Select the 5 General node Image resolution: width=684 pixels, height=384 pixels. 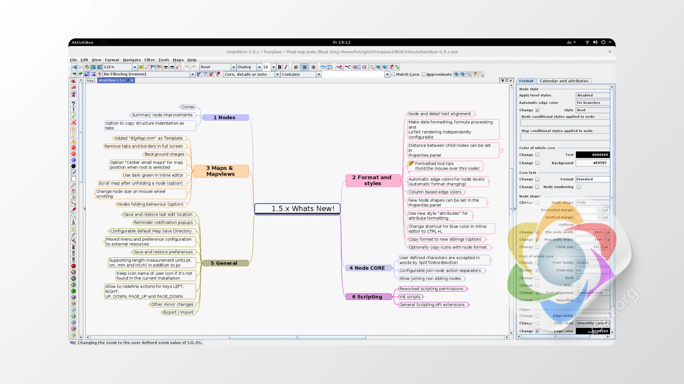pyautogui.click(x=226, y=263)
